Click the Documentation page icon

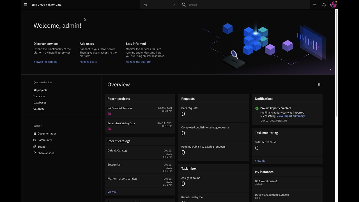pos(35,134)
